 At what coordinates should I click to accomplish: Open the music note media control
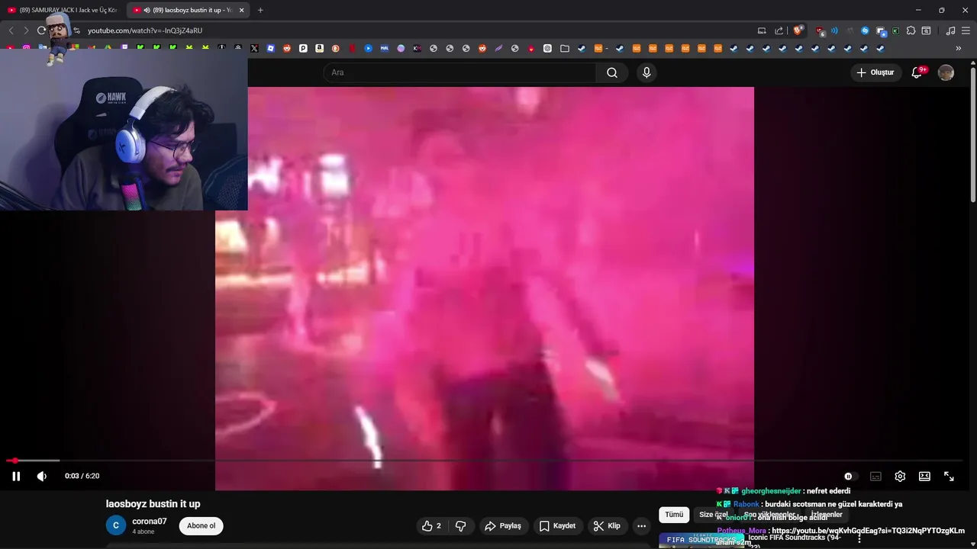pos(950,30)
